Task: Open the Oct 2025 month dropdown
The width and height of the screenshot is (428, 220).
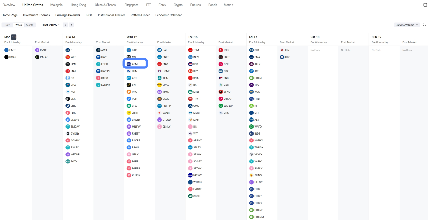Action: (x=51, y=25)
